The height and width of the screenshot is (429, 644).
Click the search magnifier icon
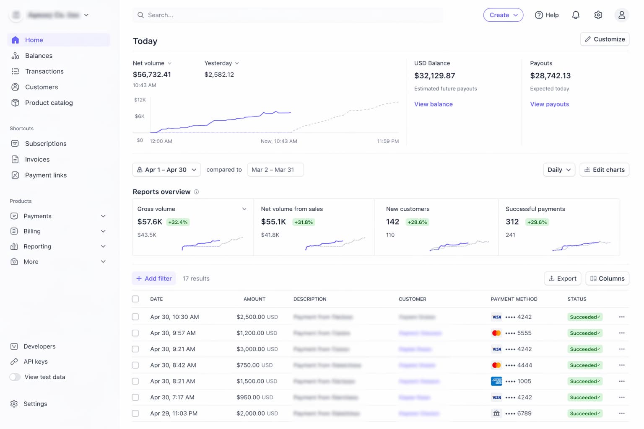[141, 15]
